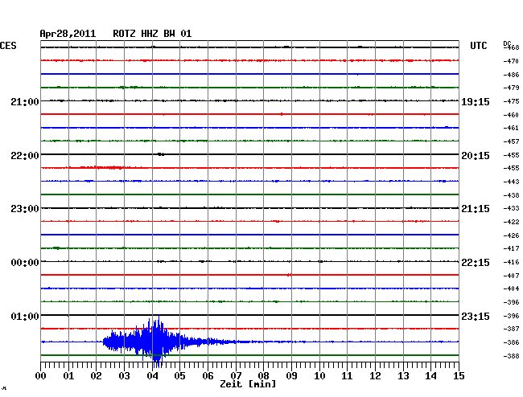Pick minute axis tick label 08
The width and height of the screenshot is (523, 397).
point(263,376)
